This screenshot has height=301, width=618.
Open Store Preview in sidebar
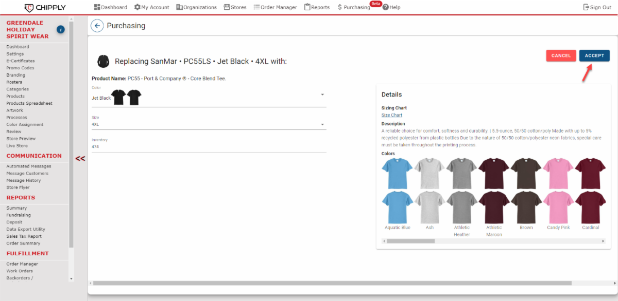pyautogui.click(x=21, y=139)
